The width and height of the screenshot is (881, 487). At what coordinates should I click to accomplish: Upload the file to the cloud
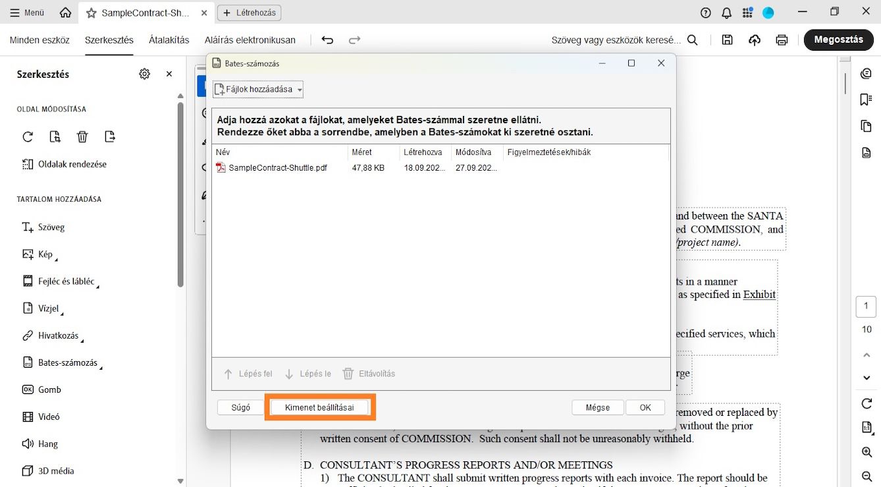click(x=755, y=40)
